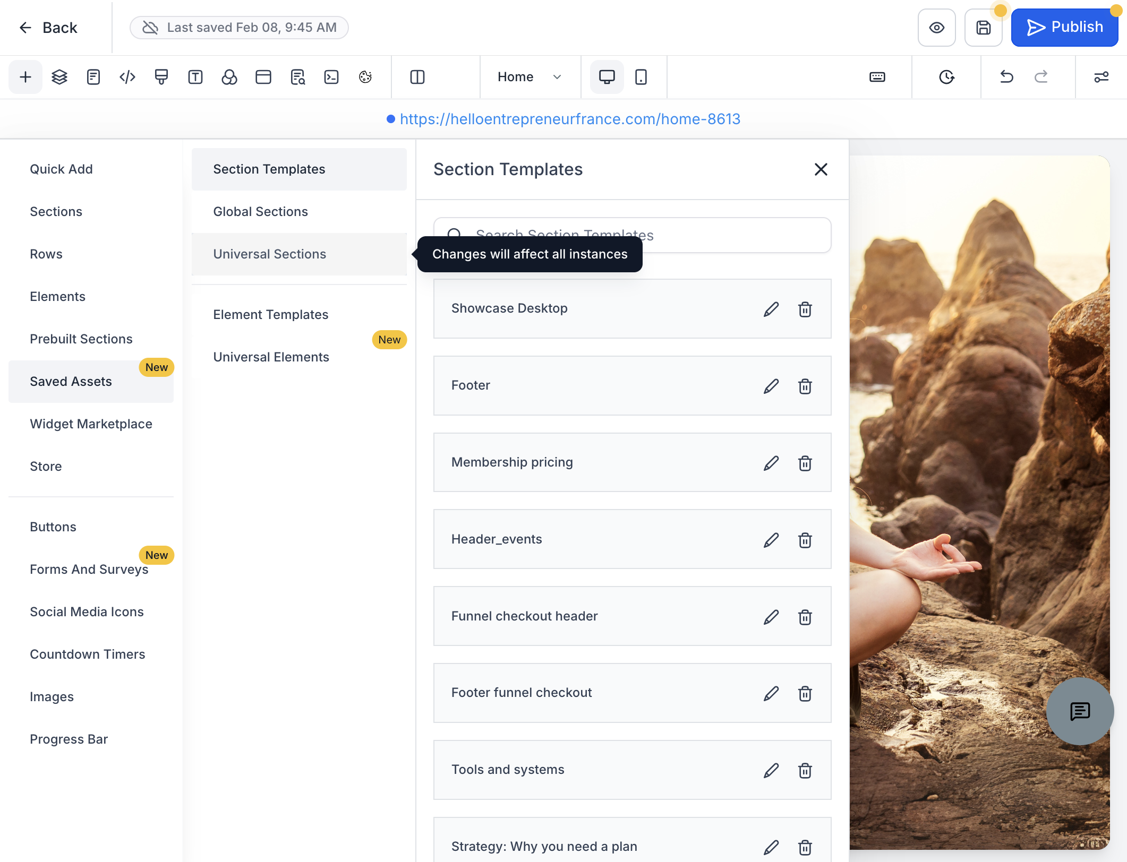The image size is (1127, 862).
Task: Preview page with the eye icon
Action: point(937,28)
